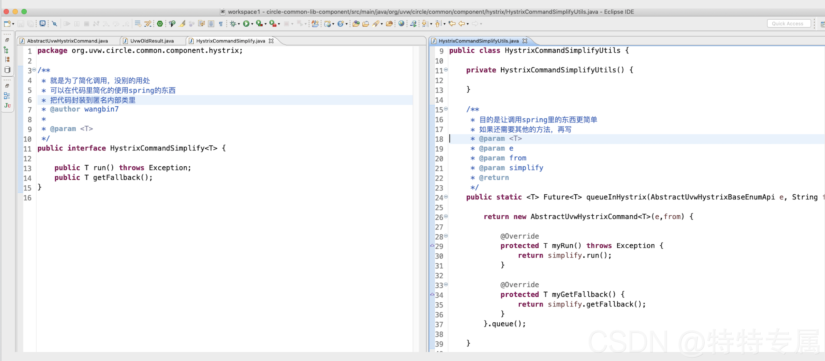Click the New AspectJ file icon

[315, 23]
